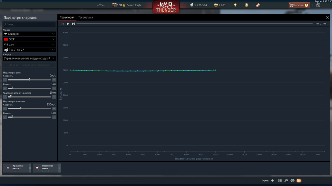Select the blue-line missile card

pyautogui.click(x=16, y=168)
